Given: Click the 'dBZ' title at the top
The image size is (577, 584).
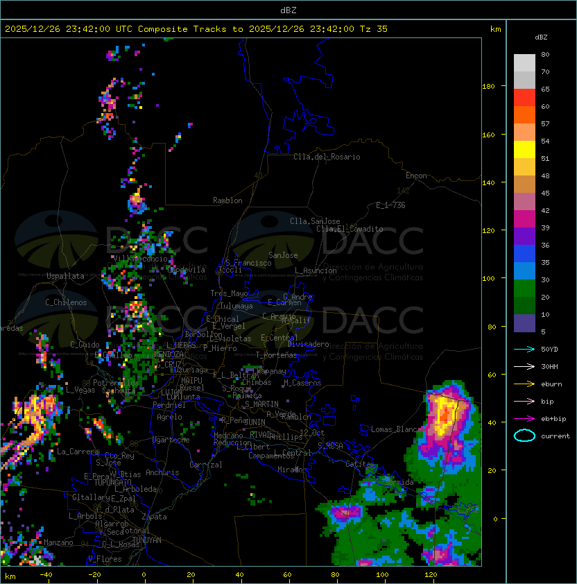Looking at the screenshot, I should [x=288, y=10].
